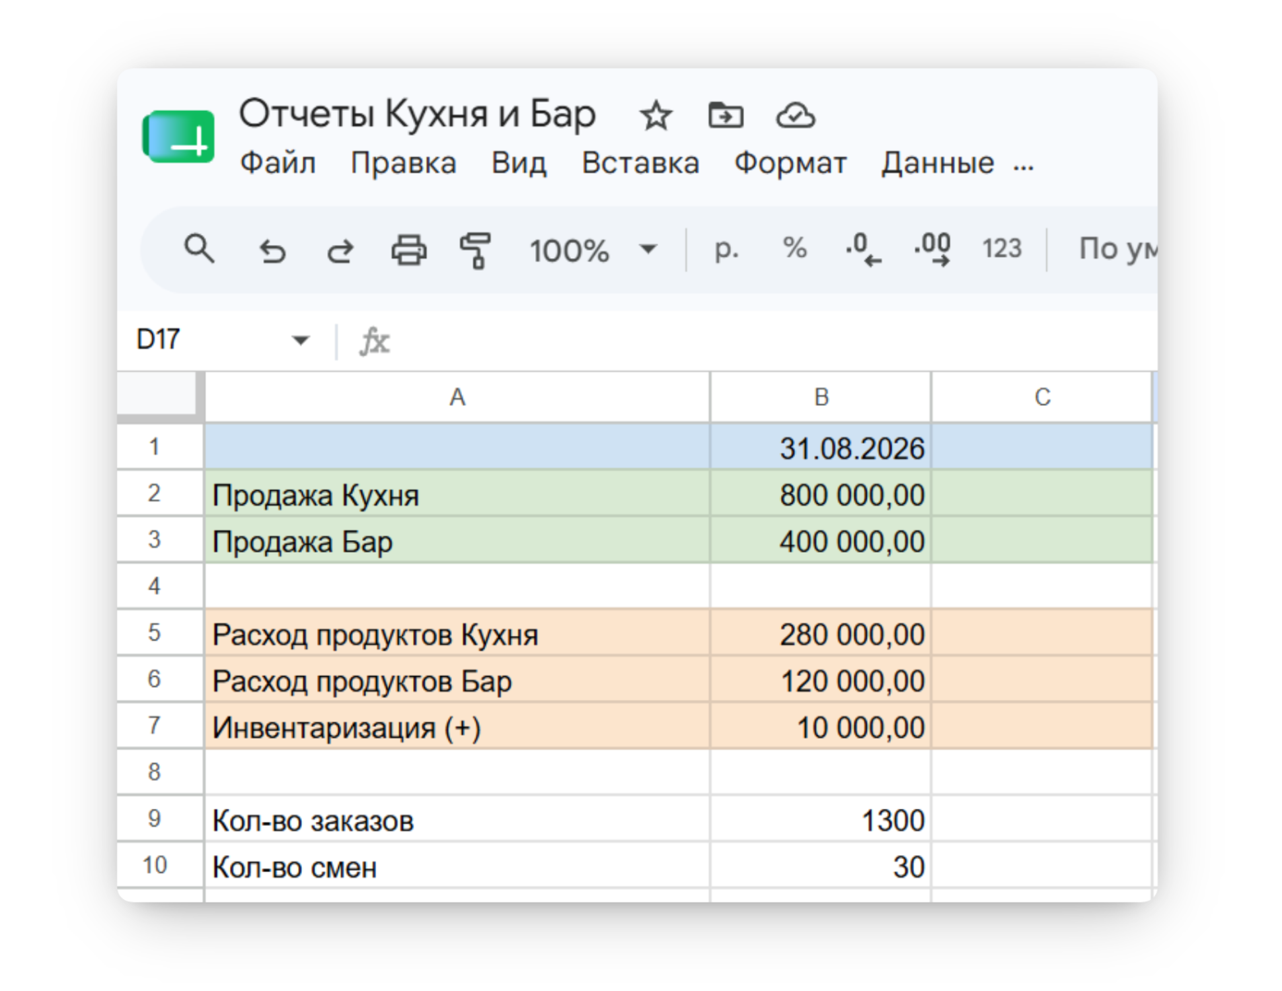Image resolution: width=1282 pixels, height=991 pixels.
Task: Open the Файл menu
Action: [278, 162]
